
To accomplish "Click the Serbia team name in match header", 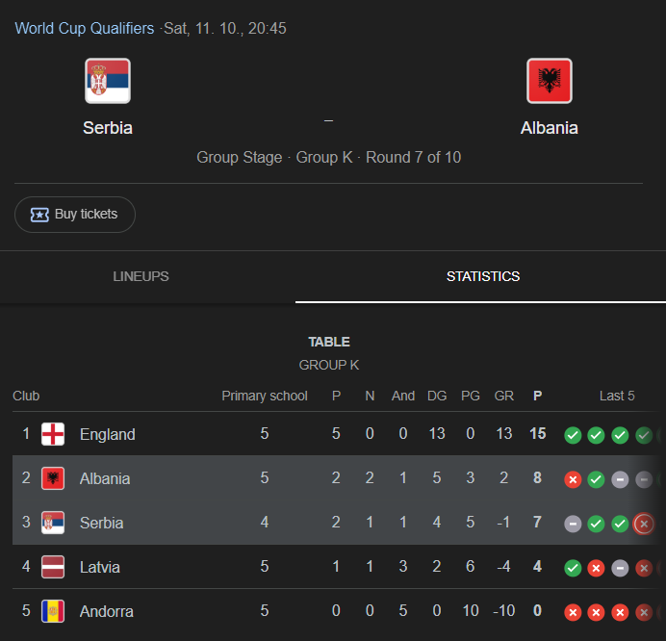I will pyautogui.click(x=108, y=128).
